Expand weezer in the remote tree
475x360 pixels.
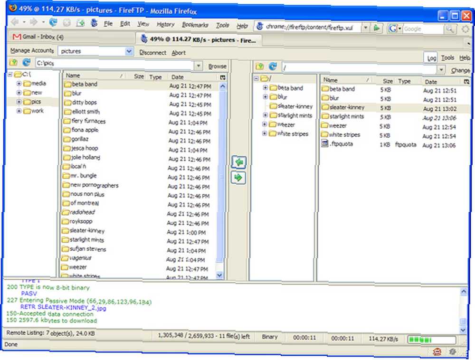[x=265, y=124]
